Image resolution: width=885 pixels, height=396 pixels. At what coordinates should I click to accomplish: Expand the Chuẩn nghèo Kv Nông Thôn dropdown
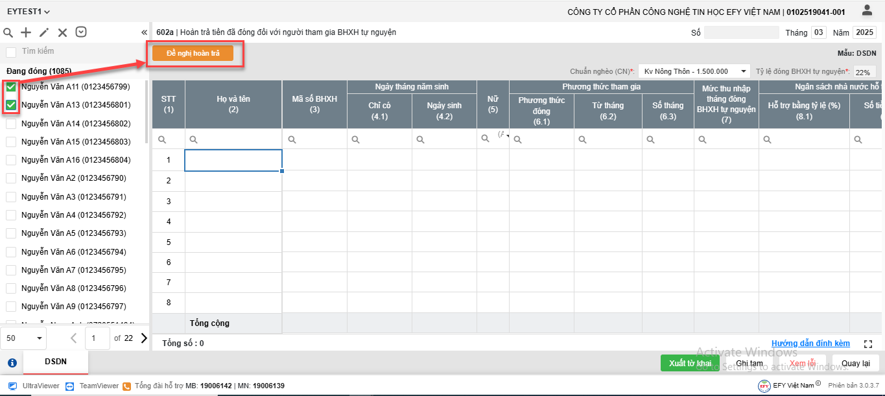[692, 71]
